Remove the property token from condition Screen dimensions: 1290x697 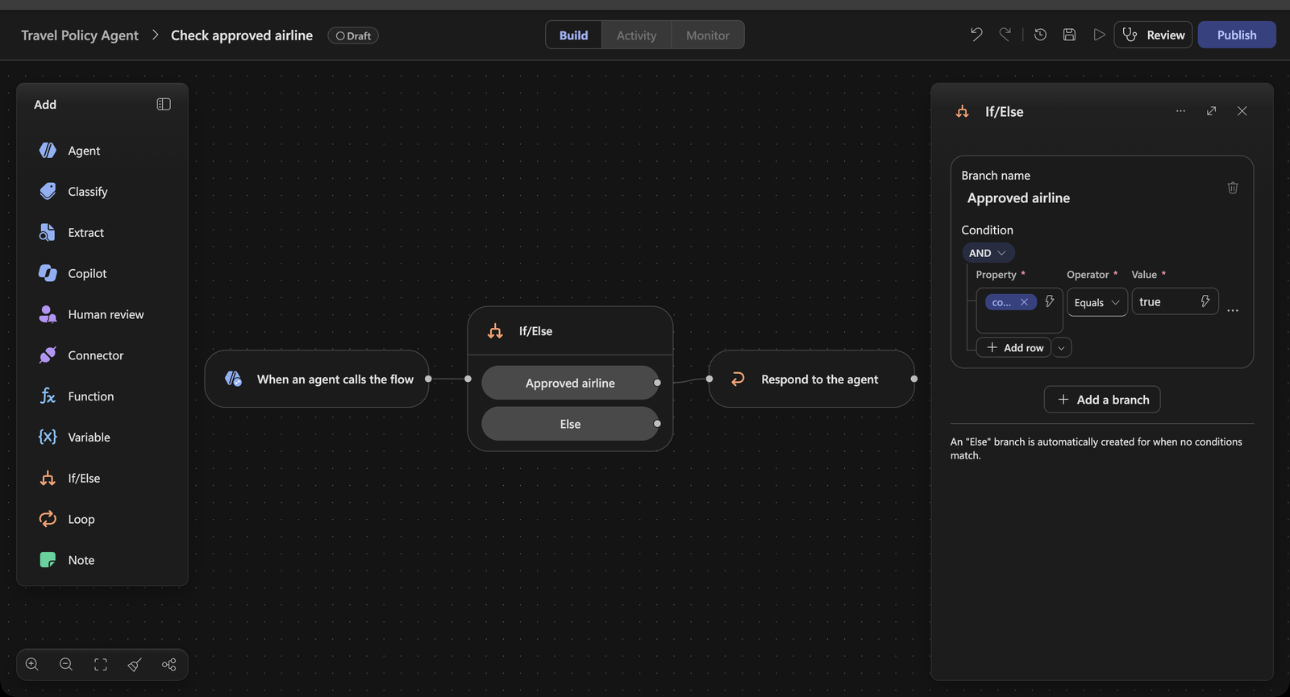click(x=1024, y=302)
